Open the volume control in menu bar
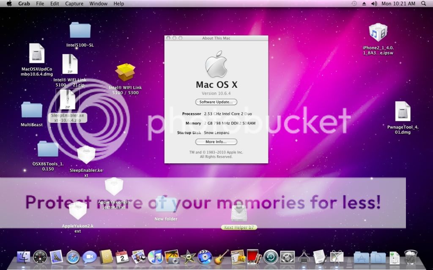Image resolution: width=433 pixels, height=270 pixels. 374,4
